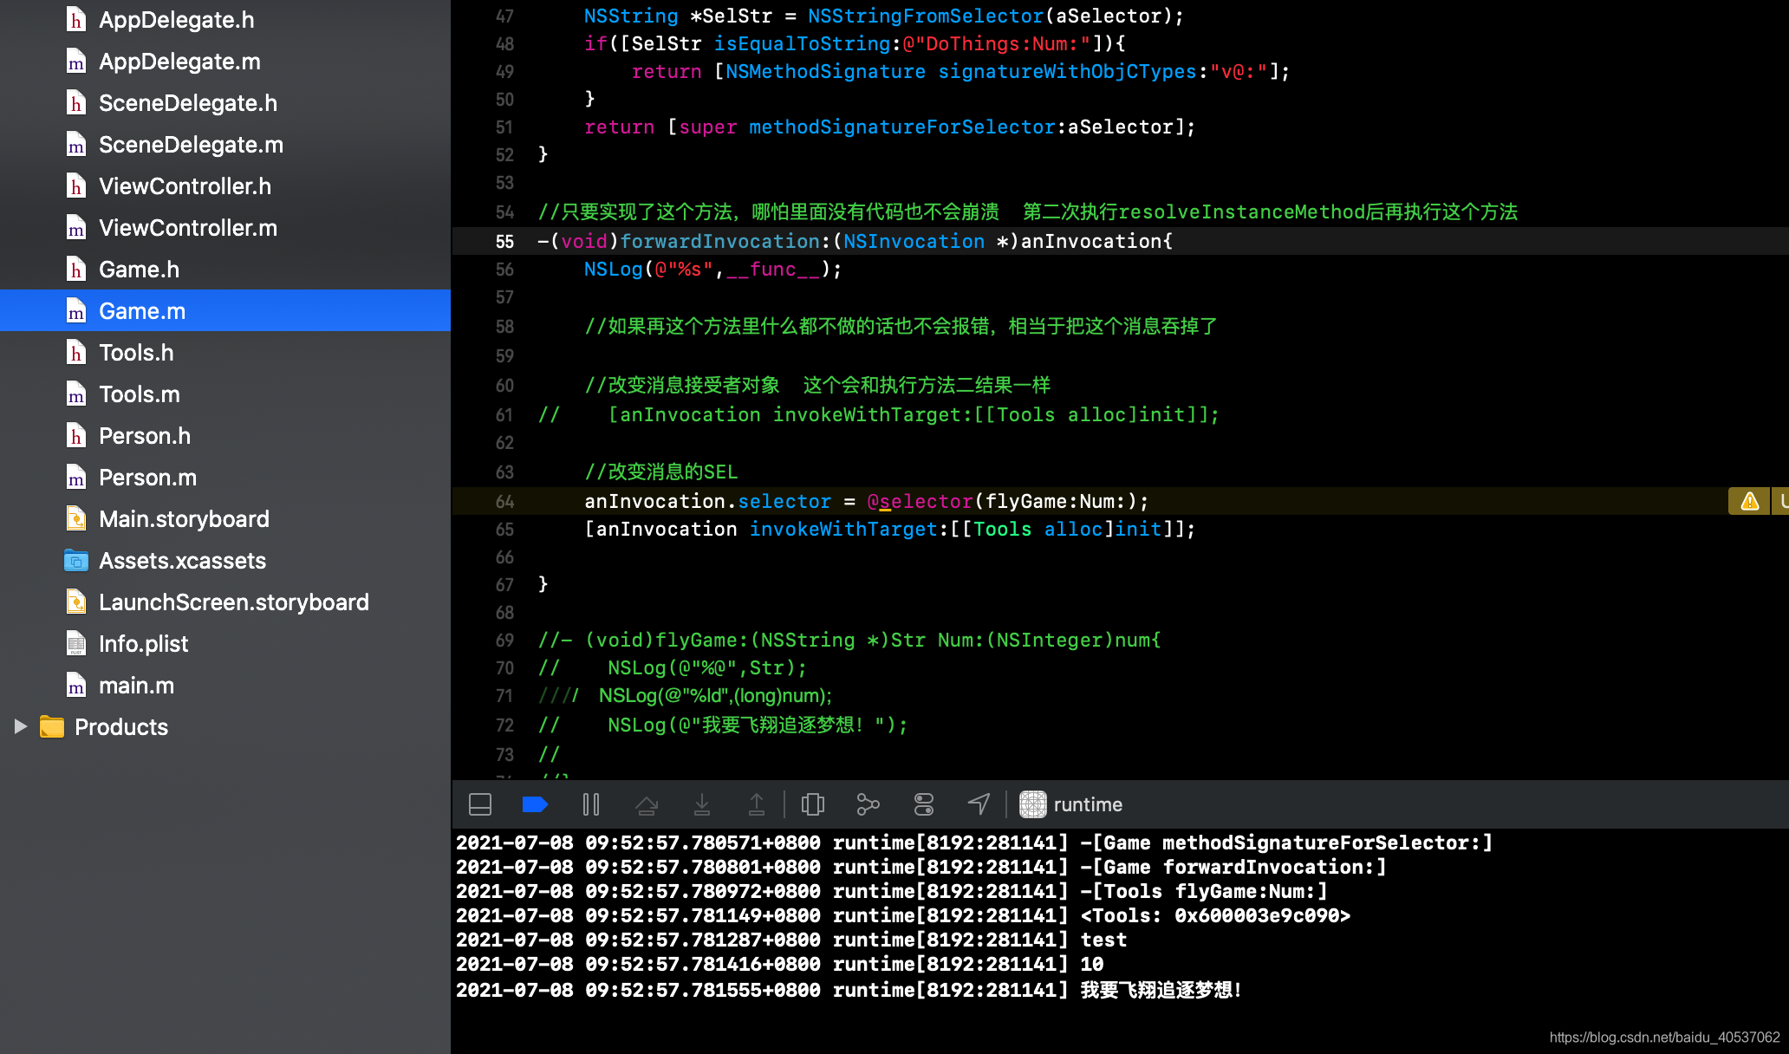Image resolution: width=1789 pixels, height=1054 pixels.
Task: Click console line '-[Game methodSignatureForSelector:]'
Action: click(x=1287, y=843)
